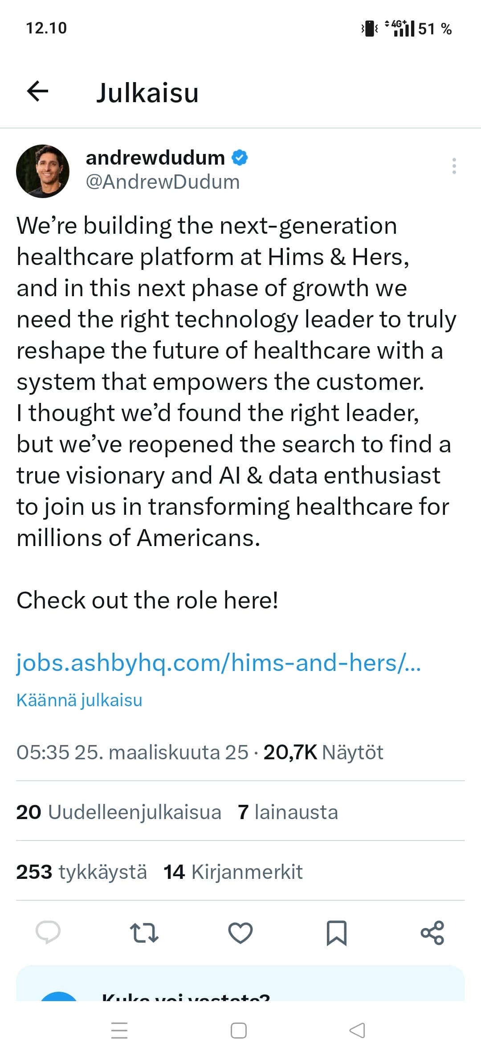Tap the blue verified badge
The width and height of the screenshot is (481, 1060).
(x=240, y=157)
